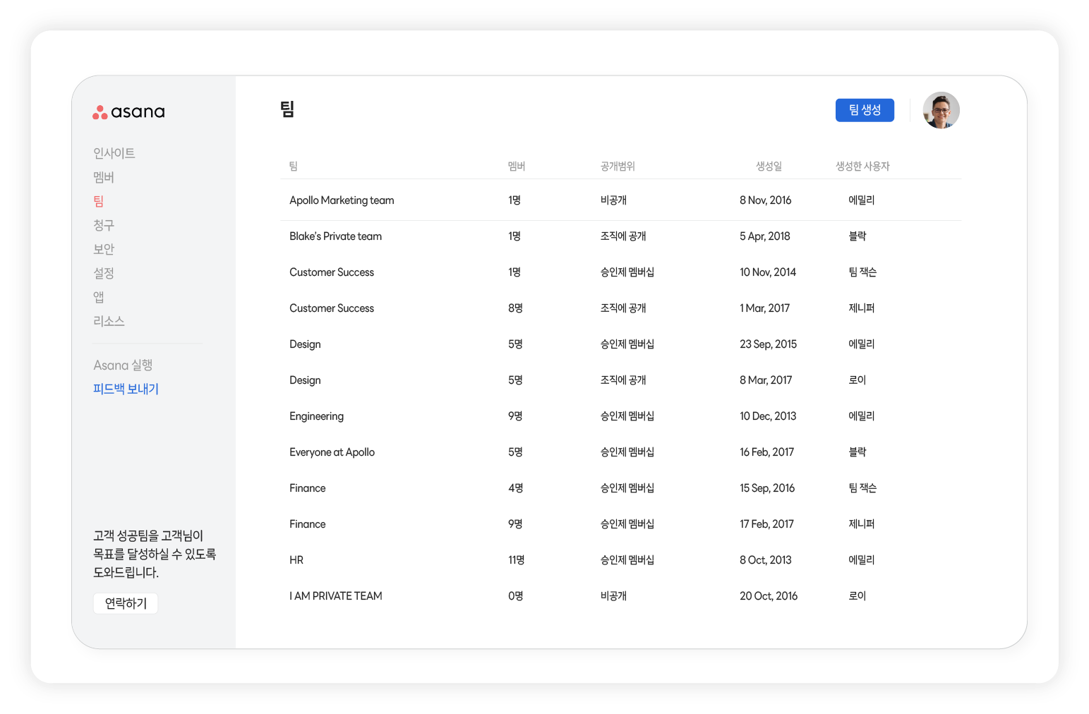Select the I AM PRIVATE TEAM row
Image resolution: width=1089 pixels, height=714 pixels.
click(335, 596)
